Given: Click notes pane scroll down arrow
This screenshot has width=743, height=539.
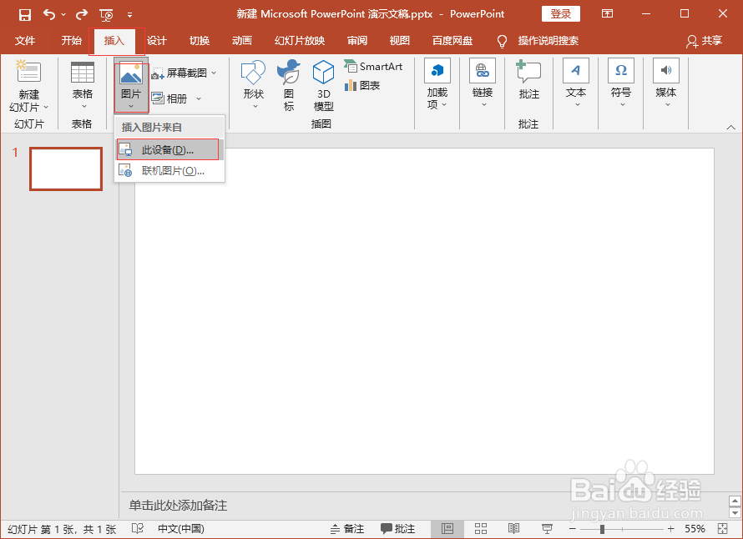Looking at the screenshot, I should (x=735, y=512).
